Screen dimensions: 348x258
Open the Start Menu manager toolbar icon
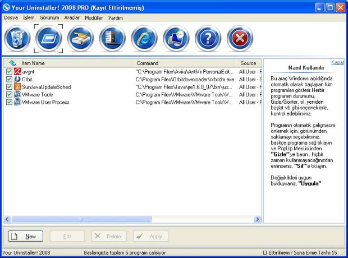(112, 38)
